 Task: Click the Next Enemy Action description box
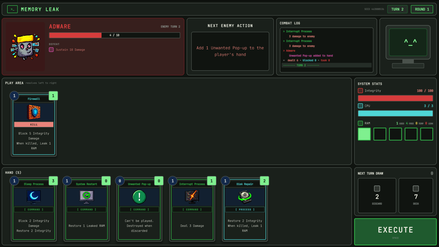[x=230, y=51]
